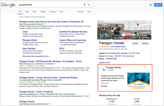Screen dimensions: 164x106
Task: Click the magnifying glass search icon
Action: (89, 5)
